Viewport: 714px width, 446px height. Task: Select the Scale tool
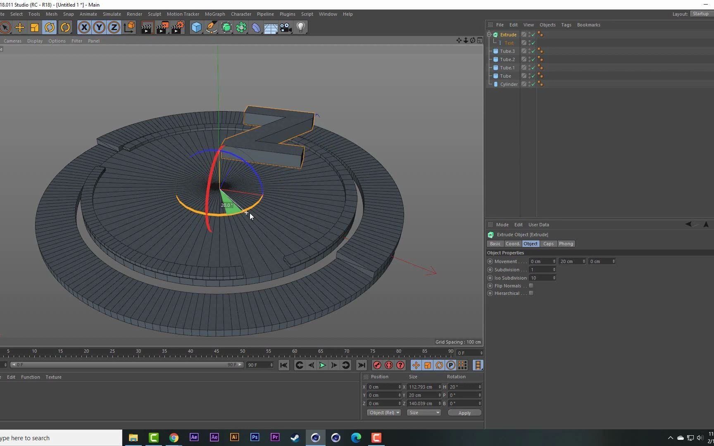click(x=34, y=27)
